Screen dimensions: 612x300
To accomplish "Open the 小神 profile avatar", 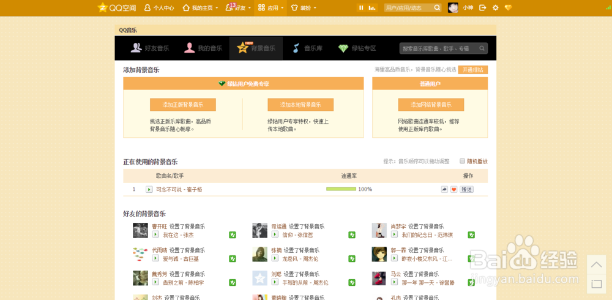I will [x=453, y=7].
